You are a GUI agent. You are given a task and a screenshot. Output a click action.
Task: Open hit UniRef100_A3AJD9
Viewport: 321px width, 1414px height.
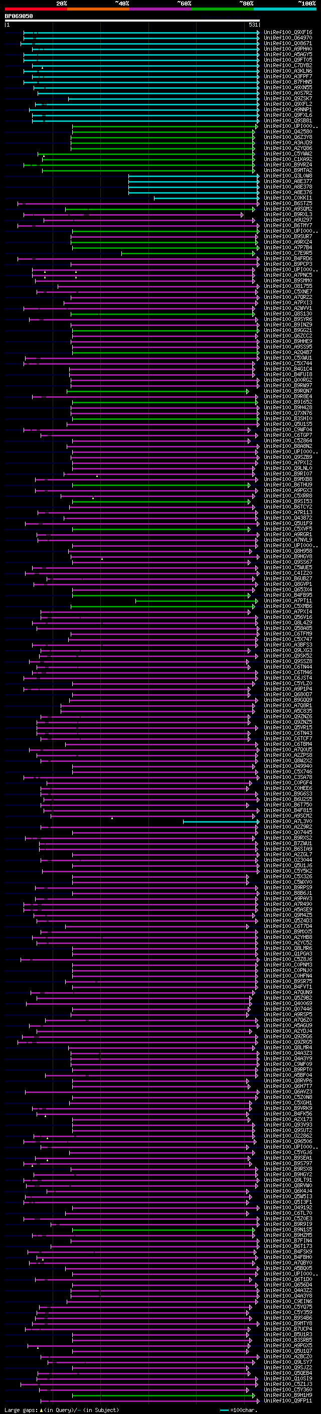coord(288,143)
